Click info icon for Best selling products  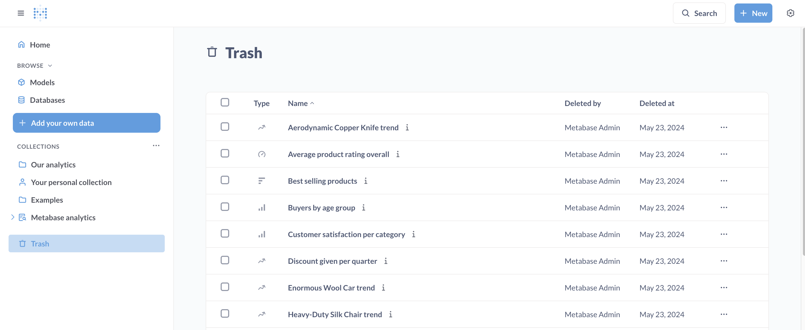366,181
